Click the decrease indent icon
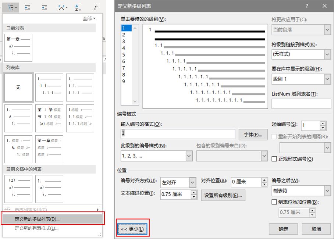 coord(28,8)
